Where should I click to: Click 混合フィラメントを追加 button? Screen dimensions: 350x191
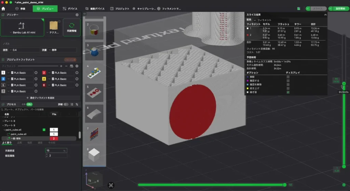pos(40,98)
